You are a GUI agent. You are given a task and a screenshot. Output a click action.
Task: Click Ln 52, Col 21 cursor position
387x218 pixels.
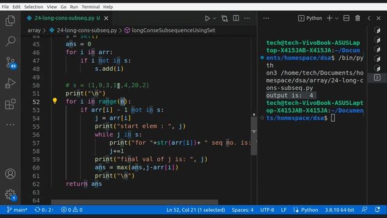click(x=196, y=210)
